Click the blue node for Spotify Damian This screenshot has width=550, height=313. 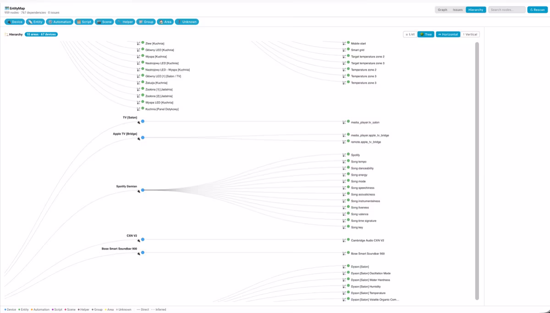pos(143,190)
